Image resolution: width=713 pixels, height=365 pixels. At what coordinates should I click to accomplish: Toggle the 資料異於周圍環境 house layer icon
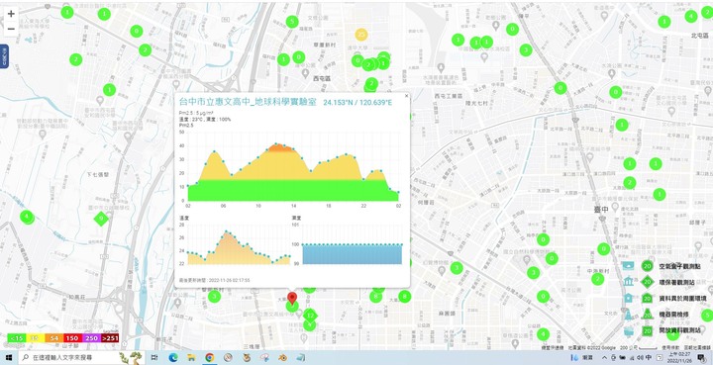[628, 298]
